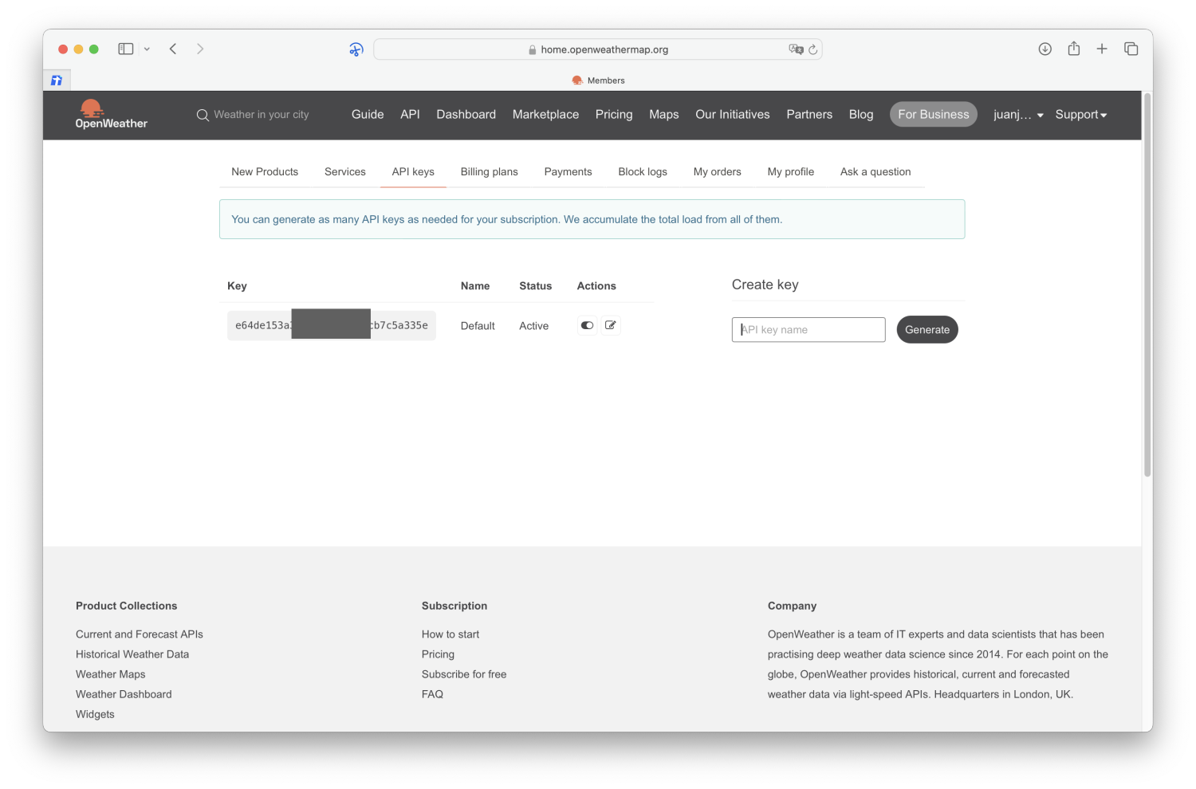The height and width of the screenshot is (789, 1196).
Task: Edit the Default API key name
Action: [611, 325]
